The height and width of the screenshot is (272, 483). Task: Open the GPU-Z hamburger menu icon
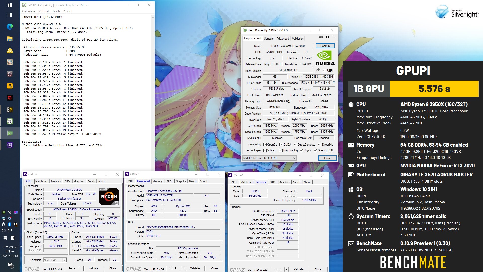tap(334, 37)
